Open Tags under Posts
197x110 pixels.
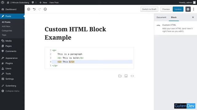[x=4, y=35]
